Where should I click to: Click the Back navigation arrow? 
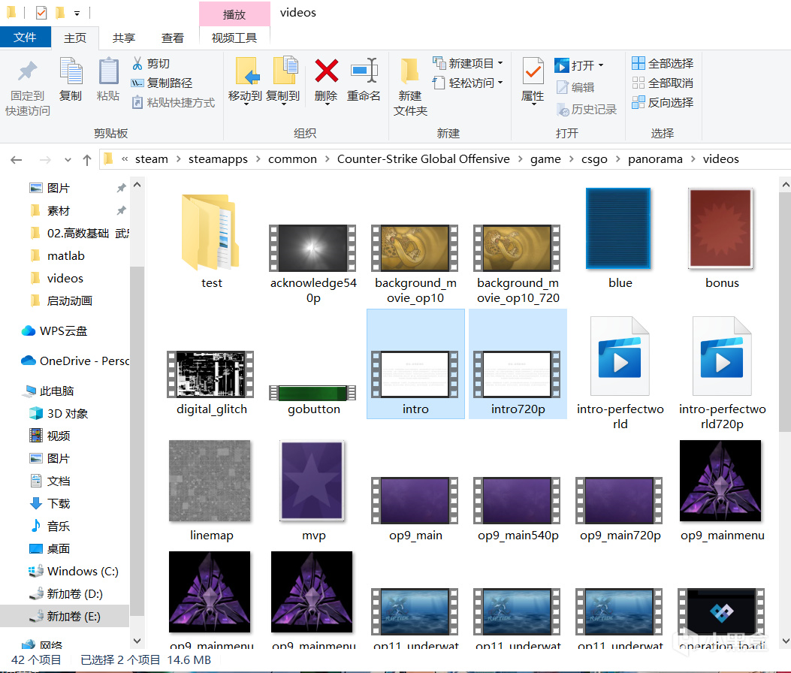[x=16, y=160]
